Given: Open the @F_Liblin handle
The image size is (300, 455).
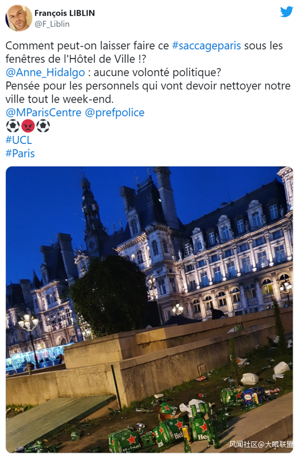Looking at the screenshot, I should pos(52,24).
